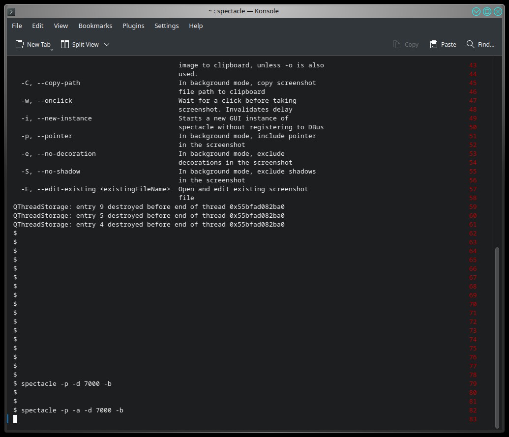Image resolution: width=509 pixels, height=437 pixels.
Task: Click the '-C, --copy-path' option text
Action: click(51, 83)
